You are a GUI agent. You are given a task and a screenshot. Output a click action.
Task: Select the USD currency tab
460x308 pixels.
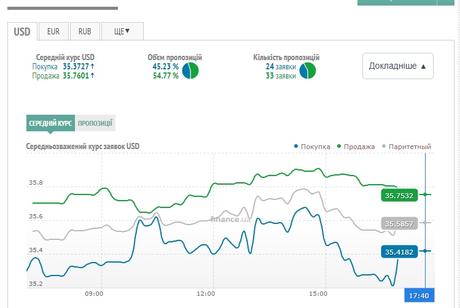point(22,31)
